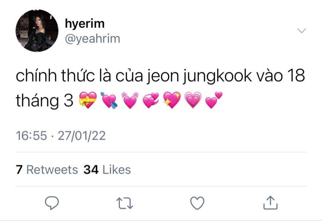
Task: Click the growing heart emoji
Action: tap(193, 100)
